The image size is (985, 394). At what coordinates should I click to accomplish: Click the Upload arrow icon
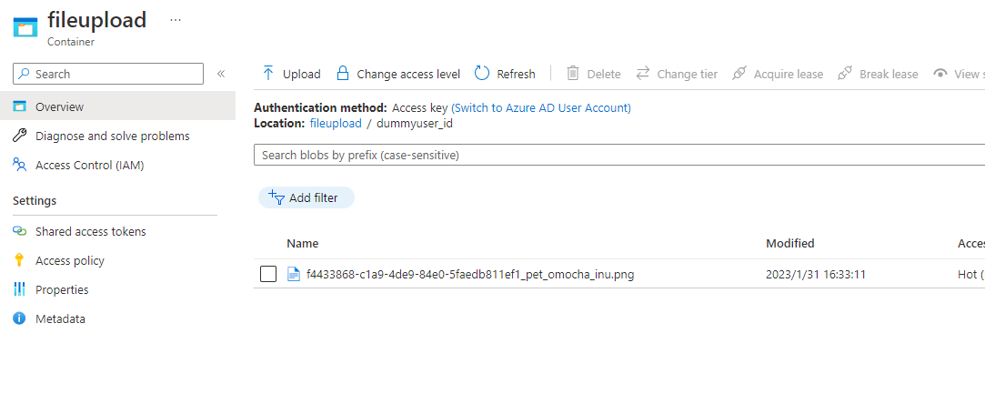268,74
